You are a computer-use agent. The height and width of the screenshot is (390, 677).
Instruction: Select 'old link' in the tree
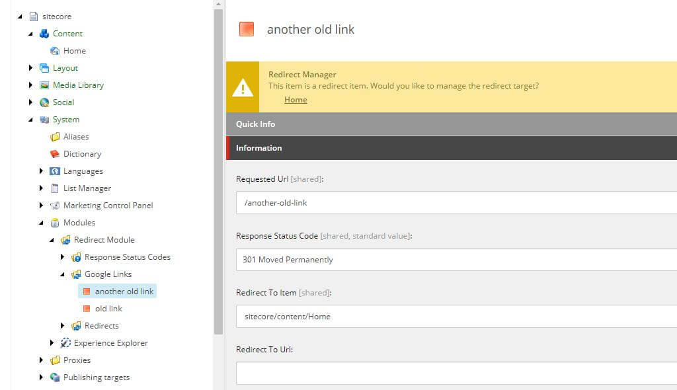[109, 309]
